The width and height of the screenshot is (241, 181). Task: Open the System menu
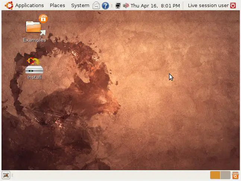[80, 6]
